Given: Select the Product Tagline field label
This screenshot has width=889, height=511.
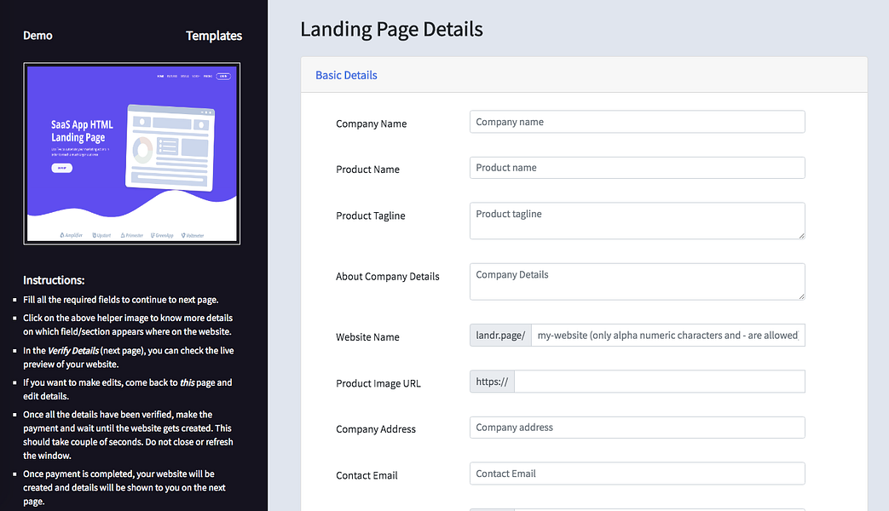Looking at the screenshot, I should pos(370,215).
